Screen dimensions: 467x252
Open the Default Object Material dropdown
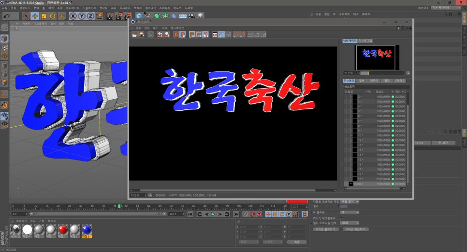(350, 202)
